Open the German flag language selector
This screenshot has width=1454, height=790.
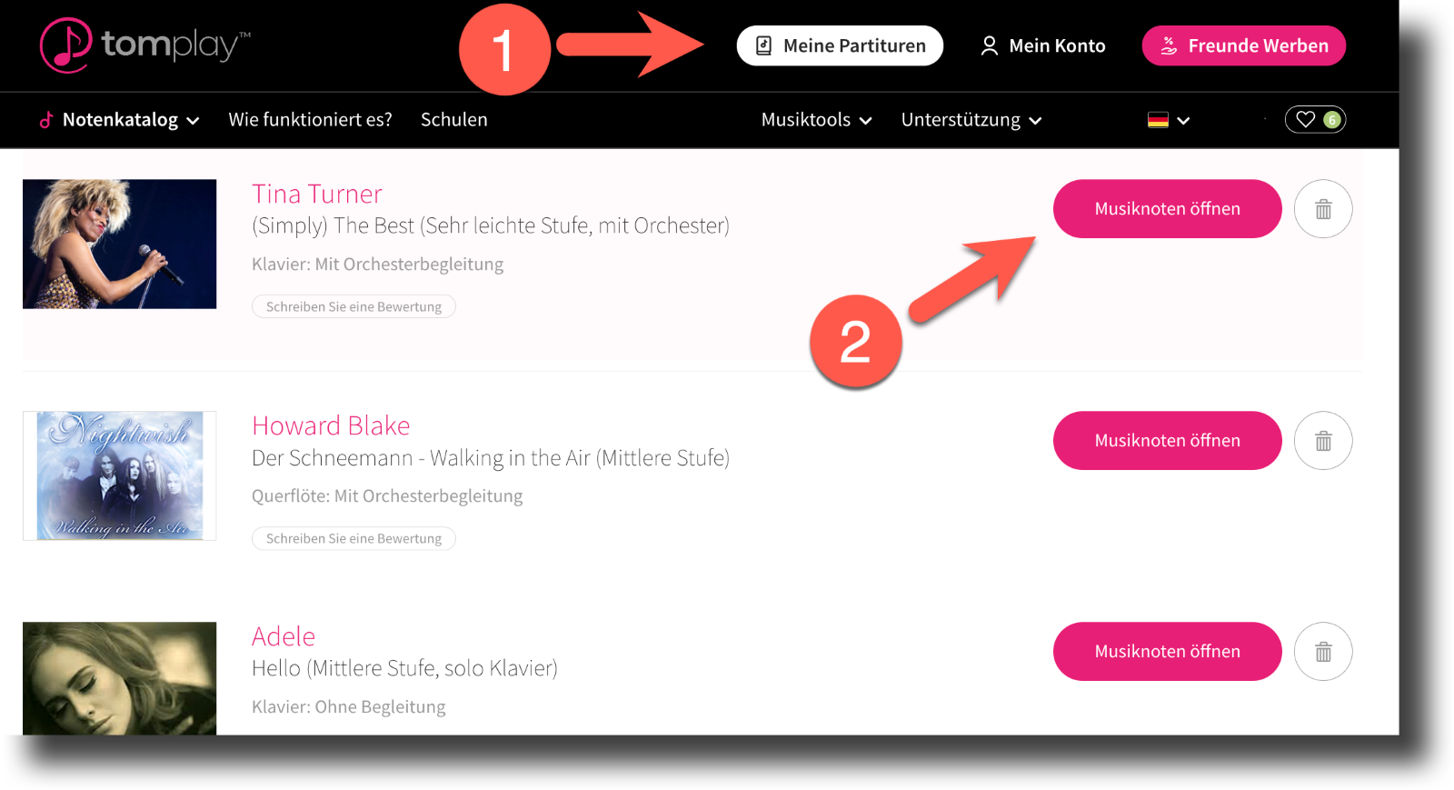tap(1168, 120)
